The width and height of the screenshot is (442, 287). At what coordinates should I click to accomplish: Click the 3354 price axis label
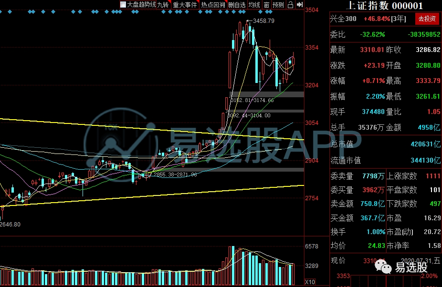tap(312, 47)
